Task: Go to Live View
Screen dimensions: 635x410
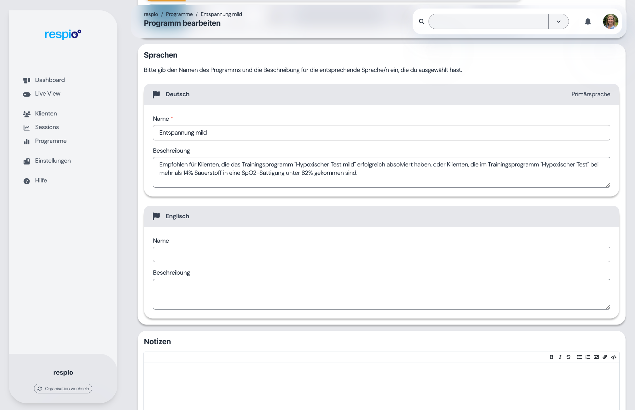Action: click(47, 94)
